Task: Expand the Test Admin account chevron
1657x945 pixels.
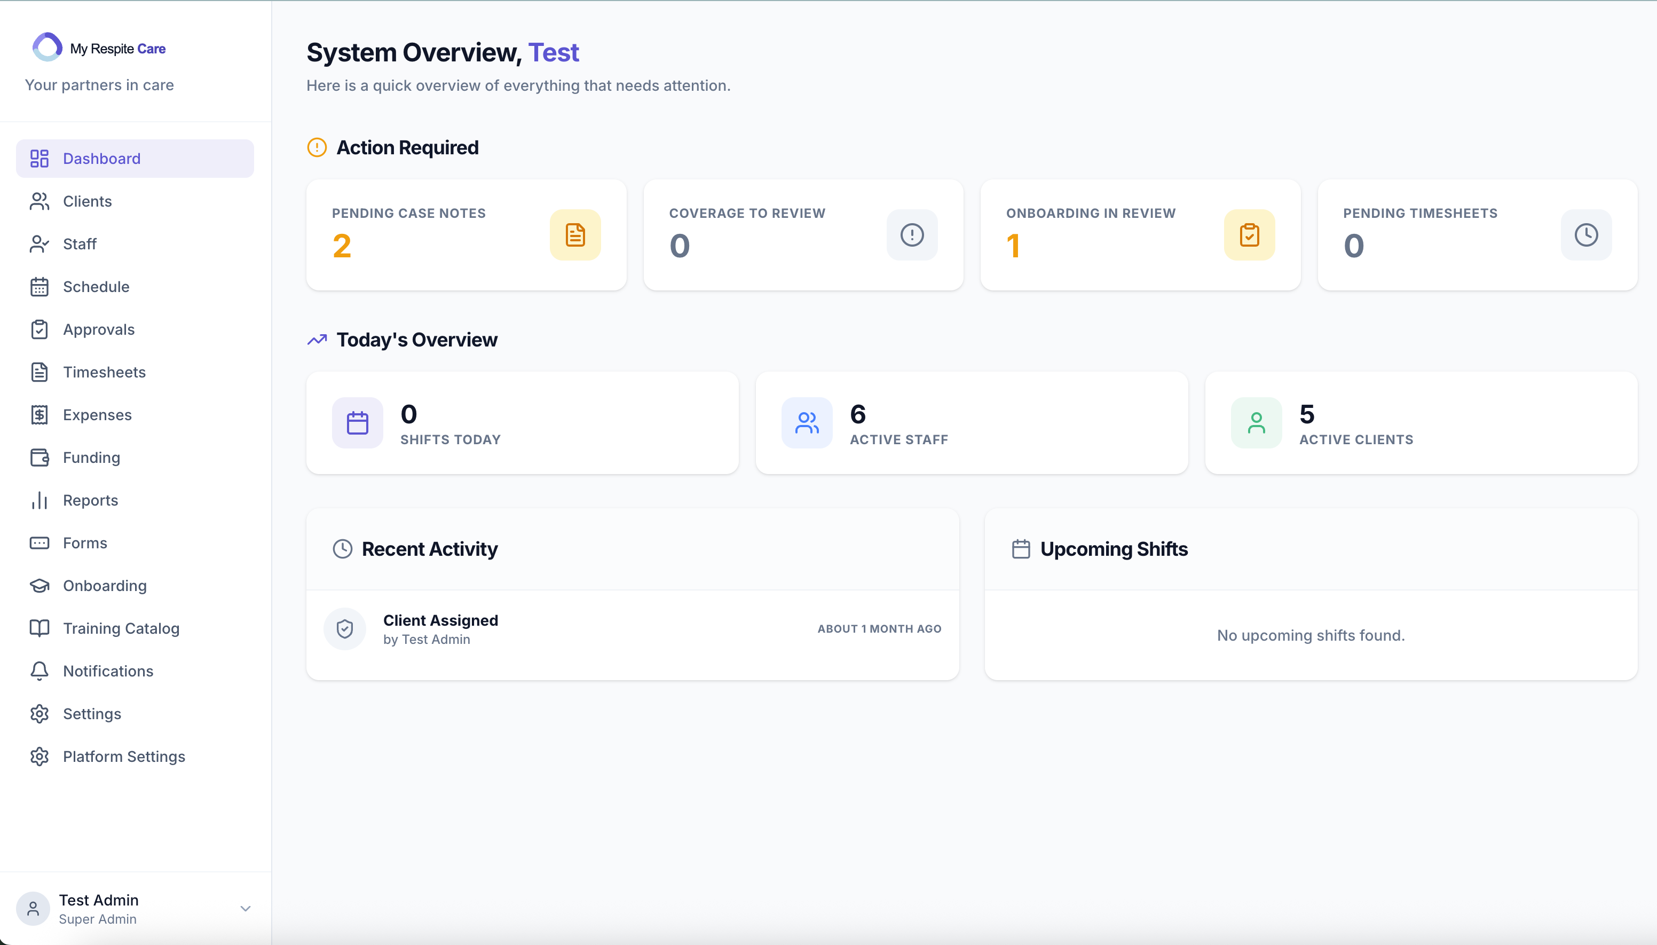Action: (245, 909)
